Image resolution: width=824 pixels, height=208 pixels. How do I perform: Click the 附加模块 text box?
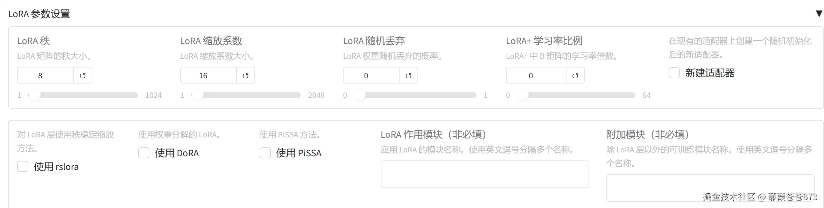(x=710, y=188)
